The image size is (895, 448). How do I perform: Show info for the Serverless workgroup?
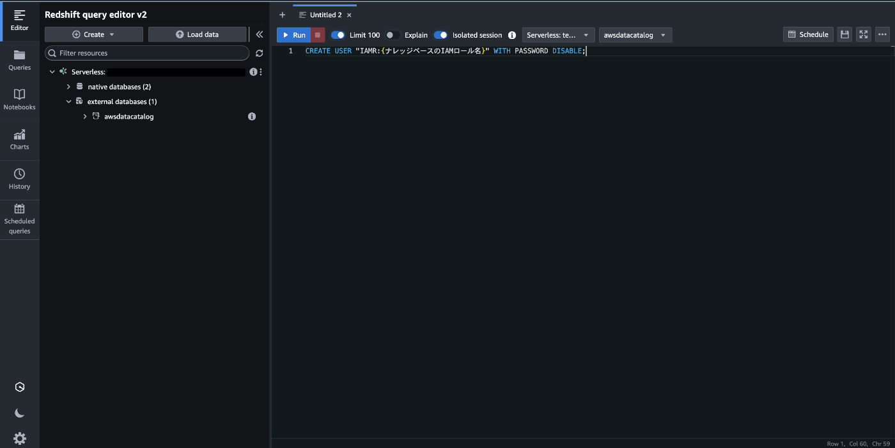(253, 72)
